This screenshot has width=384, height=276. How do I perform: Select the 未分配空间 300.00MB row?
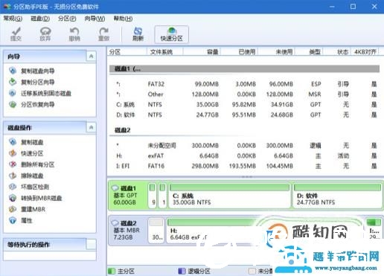pos(244,145)
